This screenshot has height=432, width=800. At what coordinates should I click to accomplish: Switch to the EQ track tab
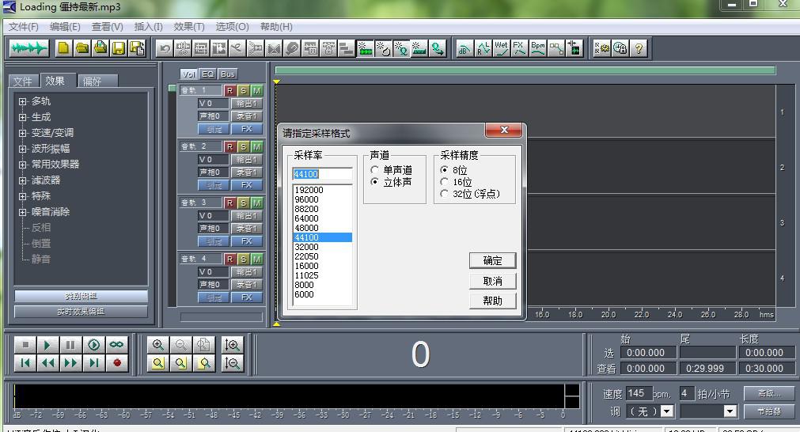tap(207, 74)
